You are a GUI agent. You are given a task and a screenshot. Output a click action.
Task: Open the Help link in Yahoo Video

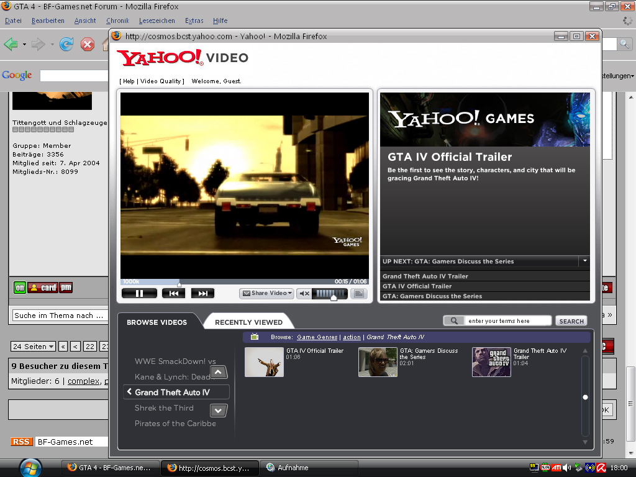pyautogui.click(x=129, y=81)
